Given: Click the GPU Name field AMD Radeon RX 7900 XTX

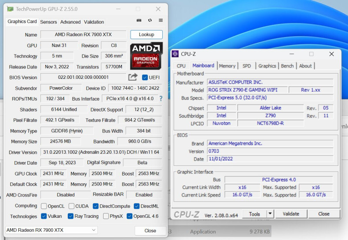Looking at the screenshot, I should 83,34.
